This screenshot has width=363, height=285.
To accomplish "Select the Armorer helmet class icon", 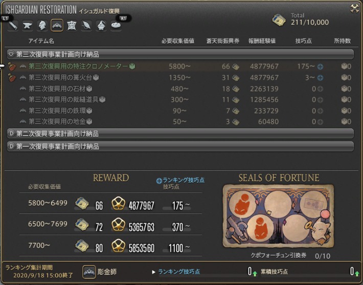I will (x=42, y=25).
